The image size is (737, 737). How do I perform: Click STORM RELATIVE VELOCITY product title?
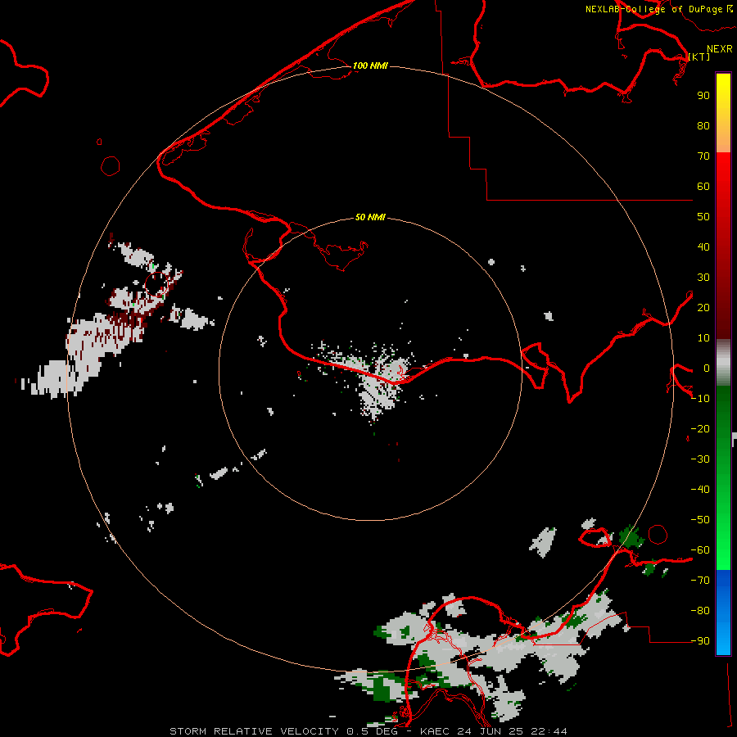coord(255,731)
